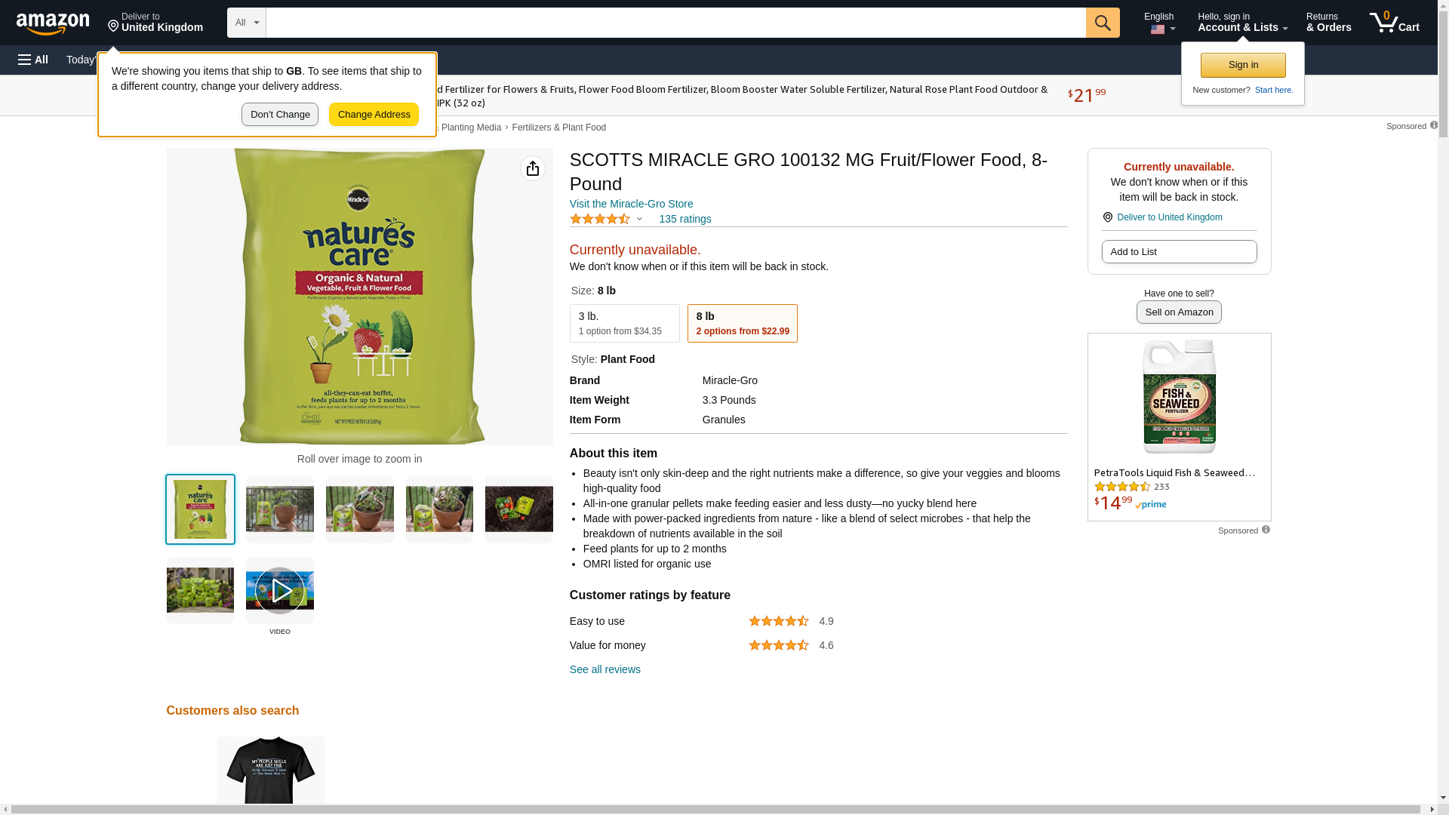Open the All hamburger menu
The image size is (1449, 815).
pyautogui.click(x=33, y=60)
